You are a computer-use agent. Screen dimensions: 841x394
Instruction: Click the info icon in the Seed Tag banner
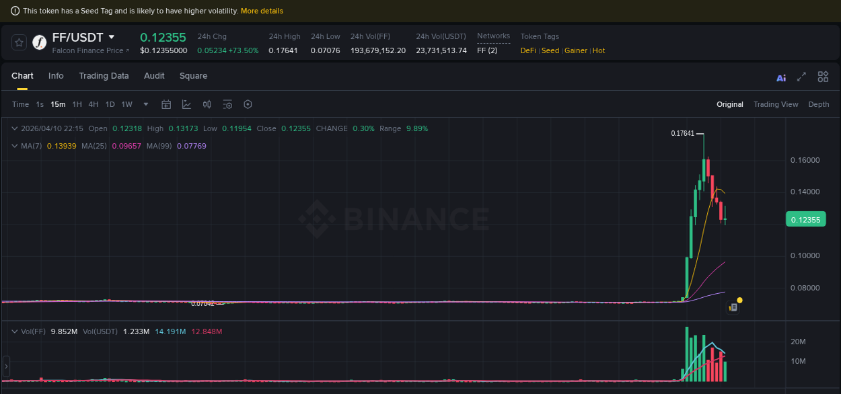(x=15, y=11)
